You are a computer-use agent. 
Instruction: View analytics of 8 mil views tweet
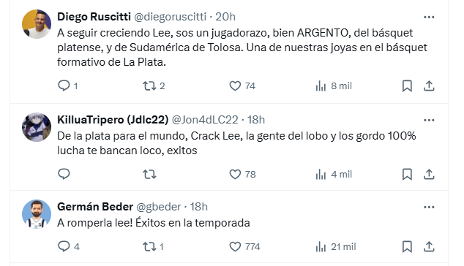[x=334, y=85]
